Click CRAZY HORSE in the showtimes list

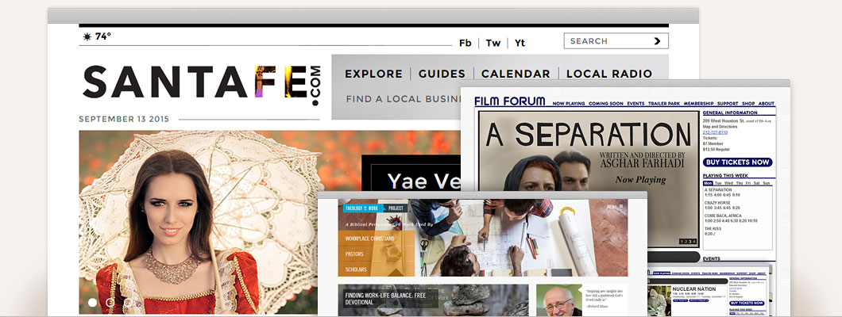click(716, 203)
